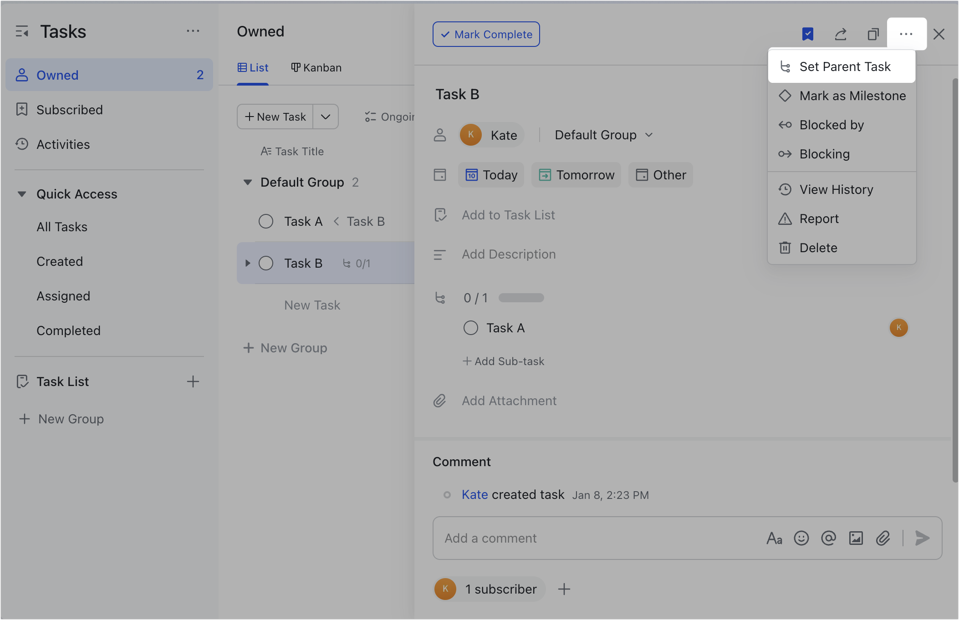
Task: Bookmark this task using the pin icon
Action: [x=808, y=34]
